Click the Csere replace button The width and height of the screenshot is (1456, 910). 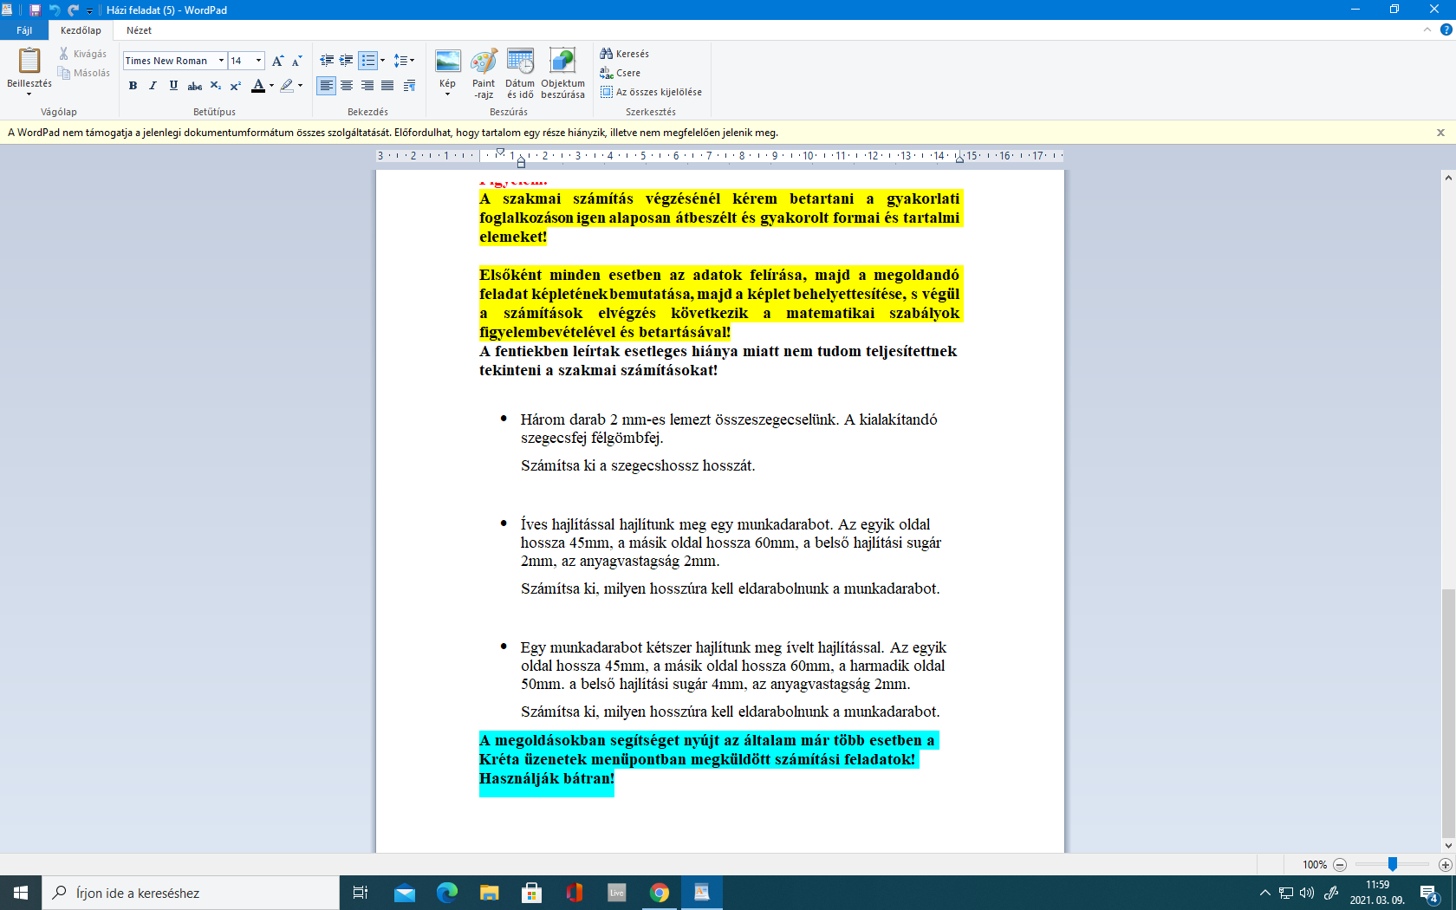point(621,73)
